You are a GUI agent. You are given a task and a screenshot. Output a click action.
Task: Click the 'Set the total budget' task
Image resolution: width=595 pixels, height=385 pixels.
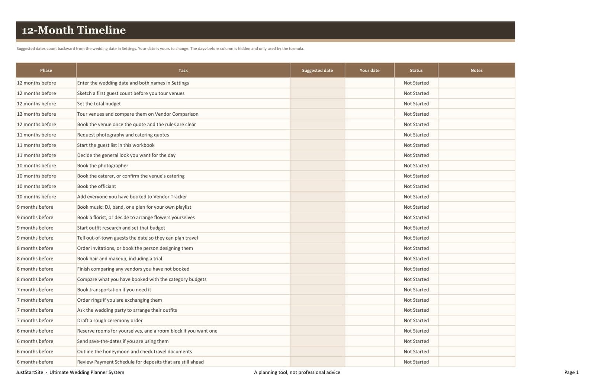pyautogui.click(x=183, y=104)
